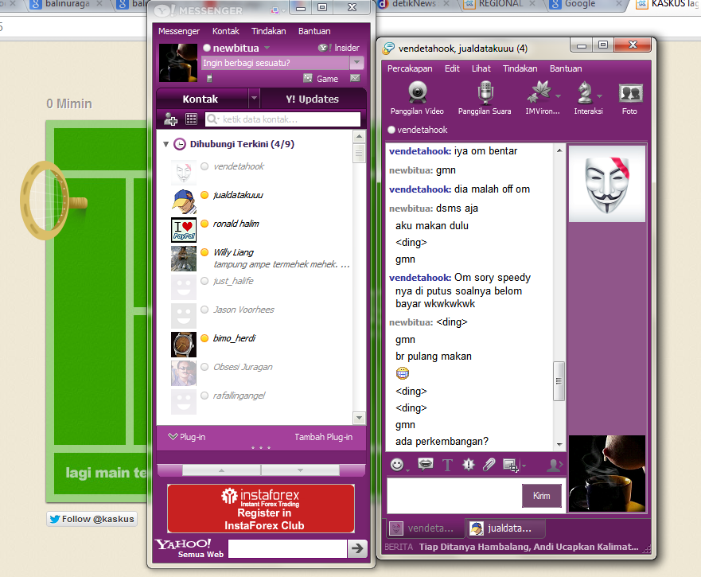This screenshot has width=701, height=577.
Task: Send a buzz to vendetahook
Action: pos(468,465)
